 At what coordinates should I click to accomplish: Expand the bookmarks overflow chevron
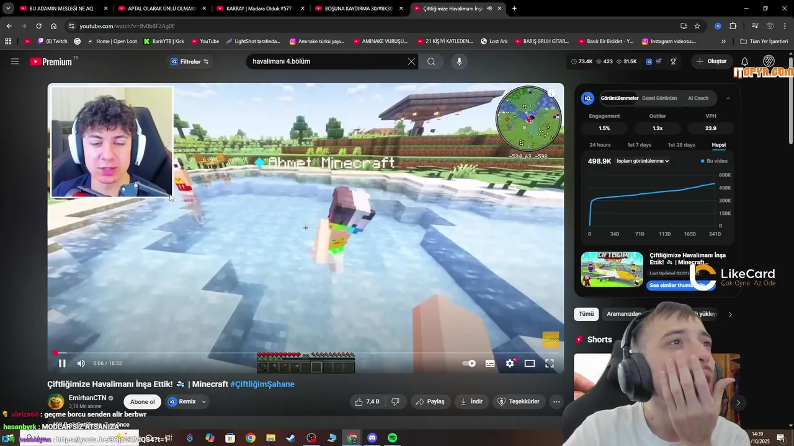(723, 42)
